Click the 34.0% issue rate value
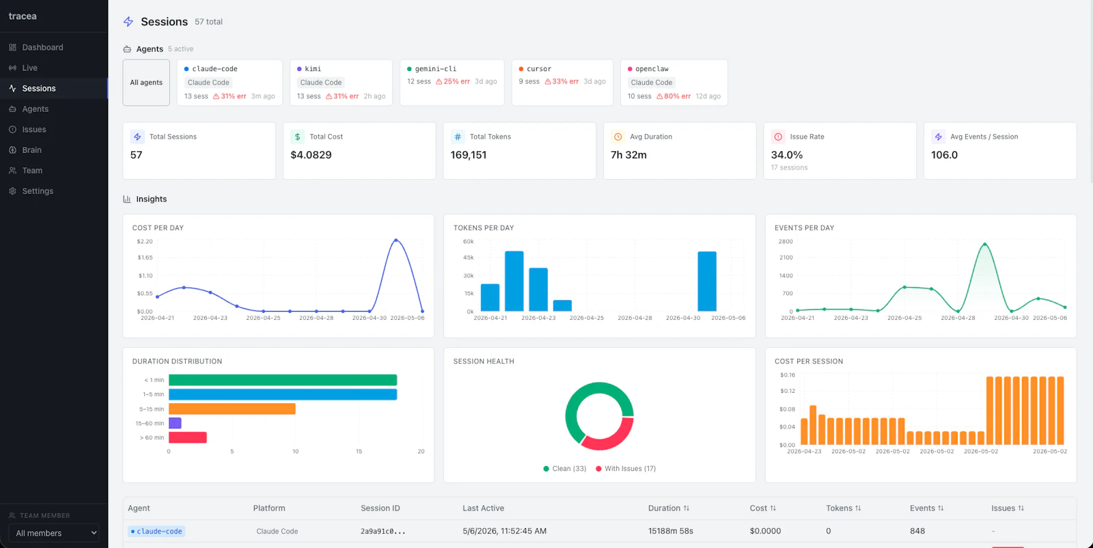 tap(787, 155)
